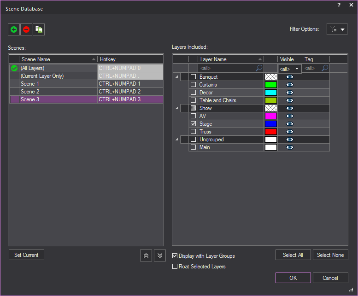Toggle visibility eye for Show group
This screenshot has height=296, width=358.
pos(290,108)
